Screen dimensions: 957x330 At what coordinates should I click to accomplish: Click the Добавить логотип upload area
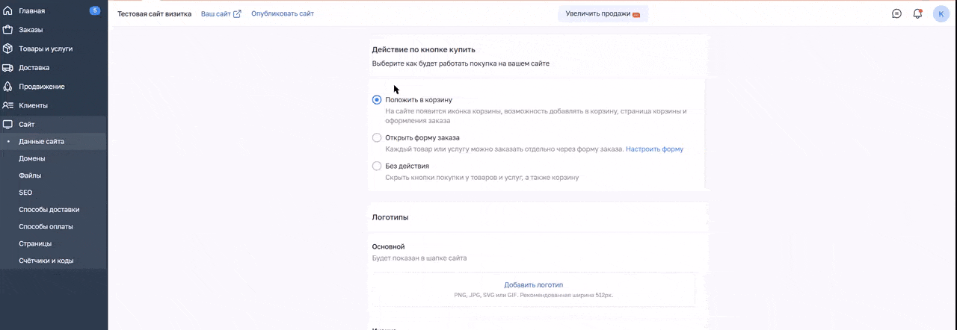pyautogui.click(x=533, y=288)
